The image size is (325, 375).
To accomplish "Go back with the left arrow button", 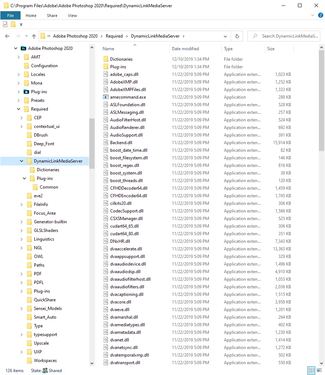I will pos(7,36).
